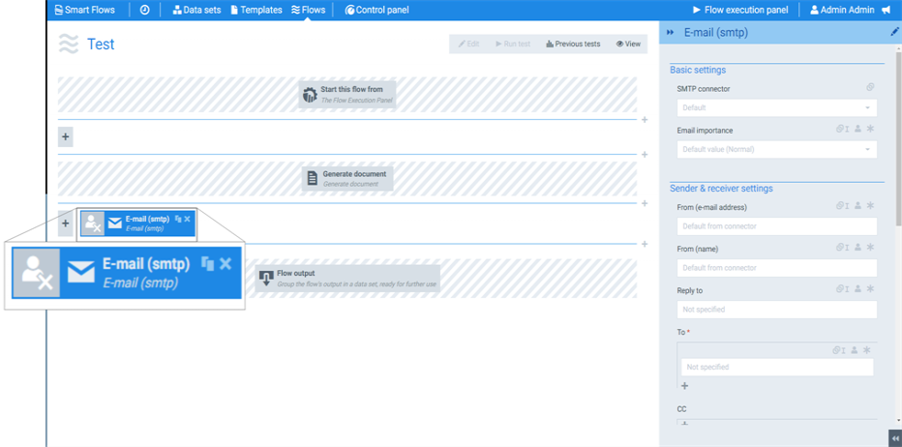Click field link icon for From (name)

tap(842, 247)
